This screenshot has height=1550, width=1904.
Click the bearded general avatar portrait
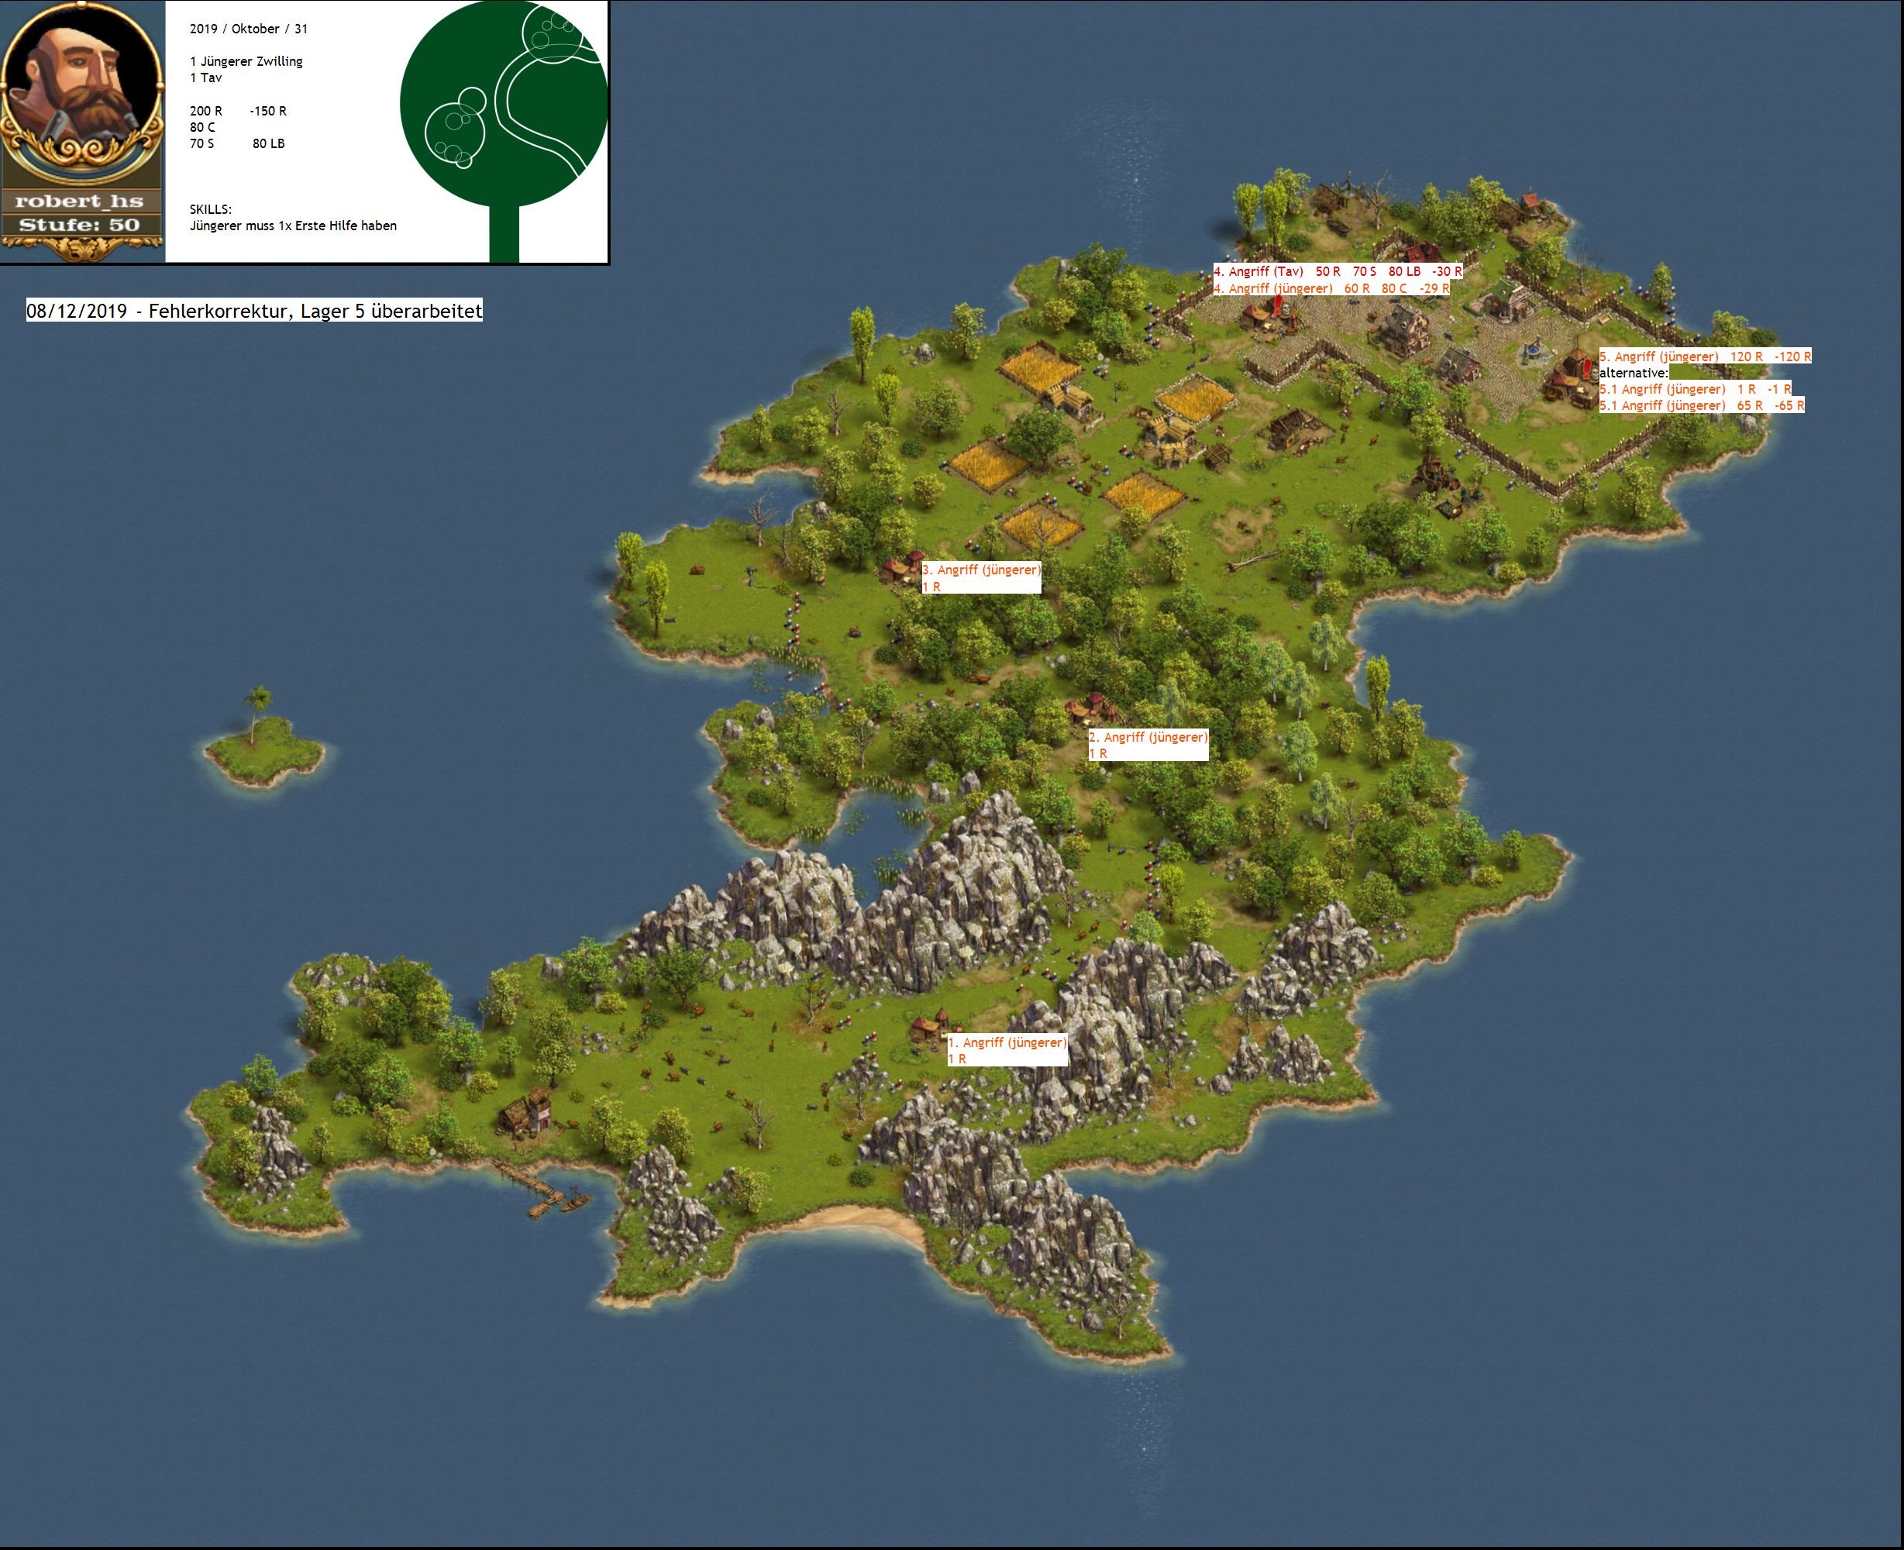pyautogui.click(x=81, y=89)
